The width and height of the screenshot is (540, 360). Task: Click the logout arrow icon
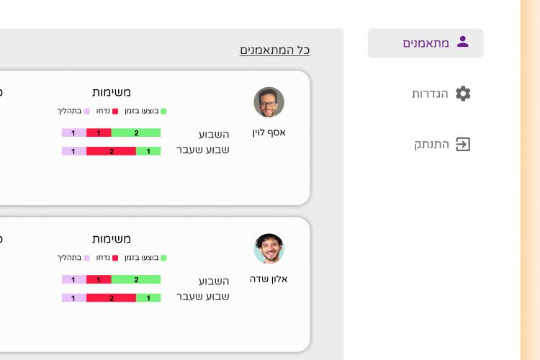(x=463, y=144)
